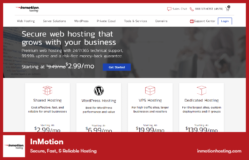
Task: Open the Dedicated Hosting card title
Action: pos(202,100)
